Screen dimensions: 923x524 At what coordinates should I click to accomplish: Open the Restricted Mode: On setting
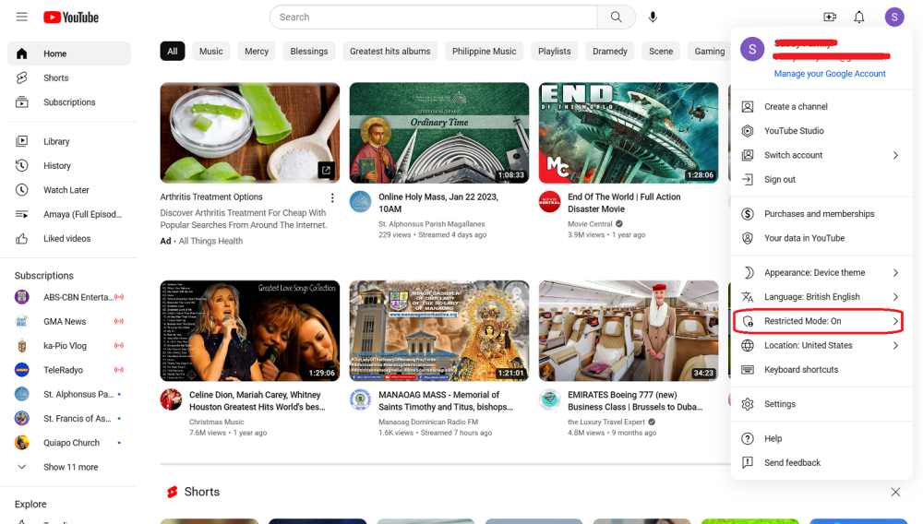[x=821, y=321]
